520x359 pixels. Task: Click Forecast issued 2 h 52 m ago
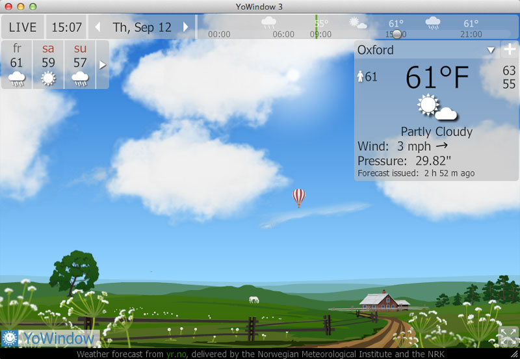point(416,173)
